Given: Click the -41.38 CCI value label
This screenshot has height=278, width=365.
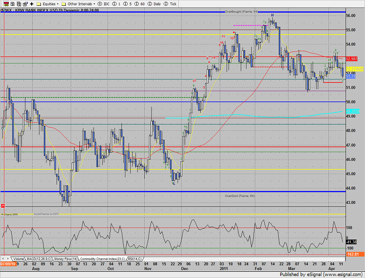Looking at the screenshot, I should click(x=351, y=242).
